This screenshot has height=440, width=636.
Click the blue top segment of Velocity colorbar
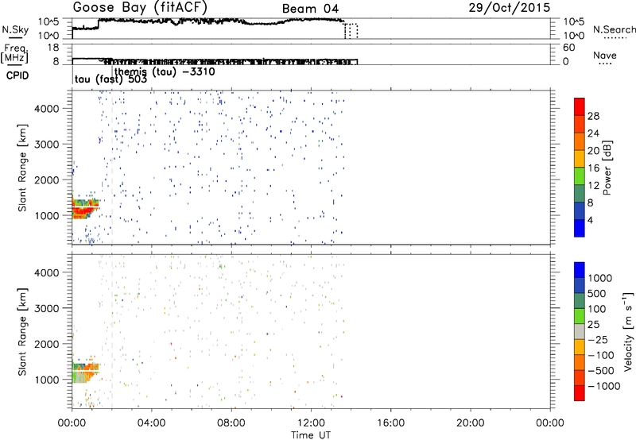click(580, 270)
